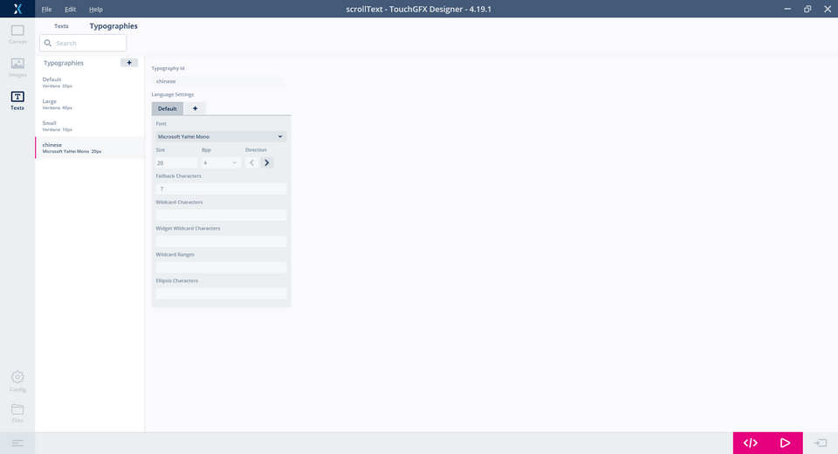This screenshot has width=838, height=454.
Task: Toggle the bottom-left log panel icon
Action: [x=17, y=444]
